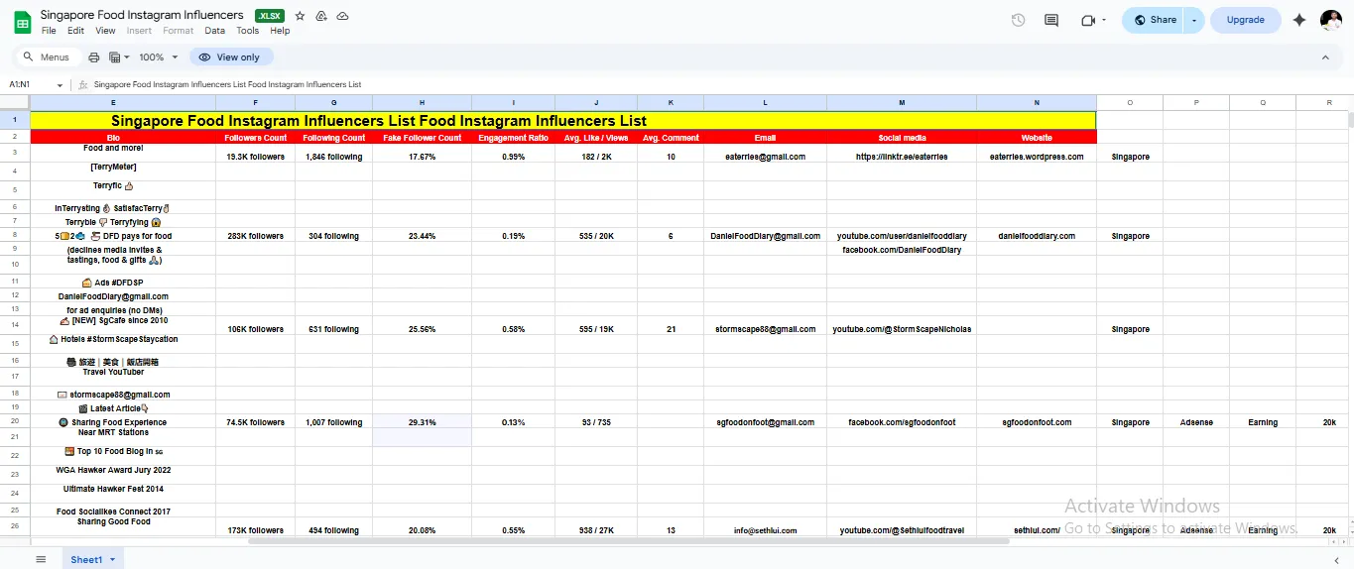Image resolution: width=1354 pixels, height=569 pixels.
Task: Select the 283K followers cell
Action: (x=255, y=236)
